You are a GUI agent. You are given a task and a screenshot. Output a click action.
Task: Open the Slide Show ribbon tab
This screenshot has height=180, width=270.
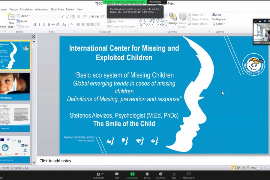(x=57, y=10)
